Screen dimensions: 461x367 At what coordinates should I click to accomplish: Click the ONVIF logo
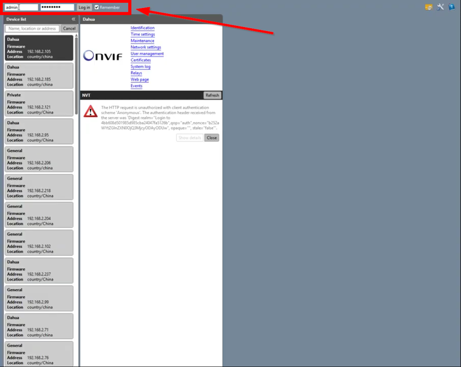click(103, 55)
